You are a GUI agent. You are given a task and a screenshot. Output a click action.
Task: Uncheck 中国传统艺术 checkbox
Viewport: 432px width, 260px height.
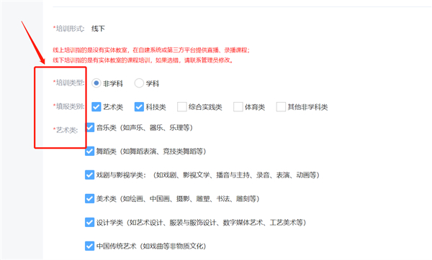tap(90, 246)
